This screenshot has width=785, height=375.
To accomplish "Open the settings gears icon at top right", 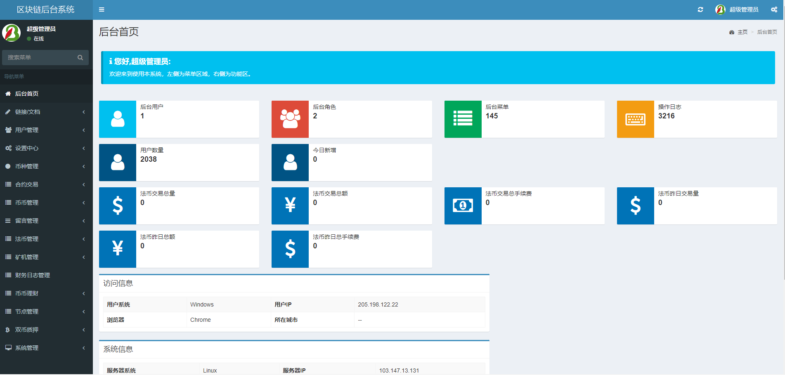I will point(774,9).
